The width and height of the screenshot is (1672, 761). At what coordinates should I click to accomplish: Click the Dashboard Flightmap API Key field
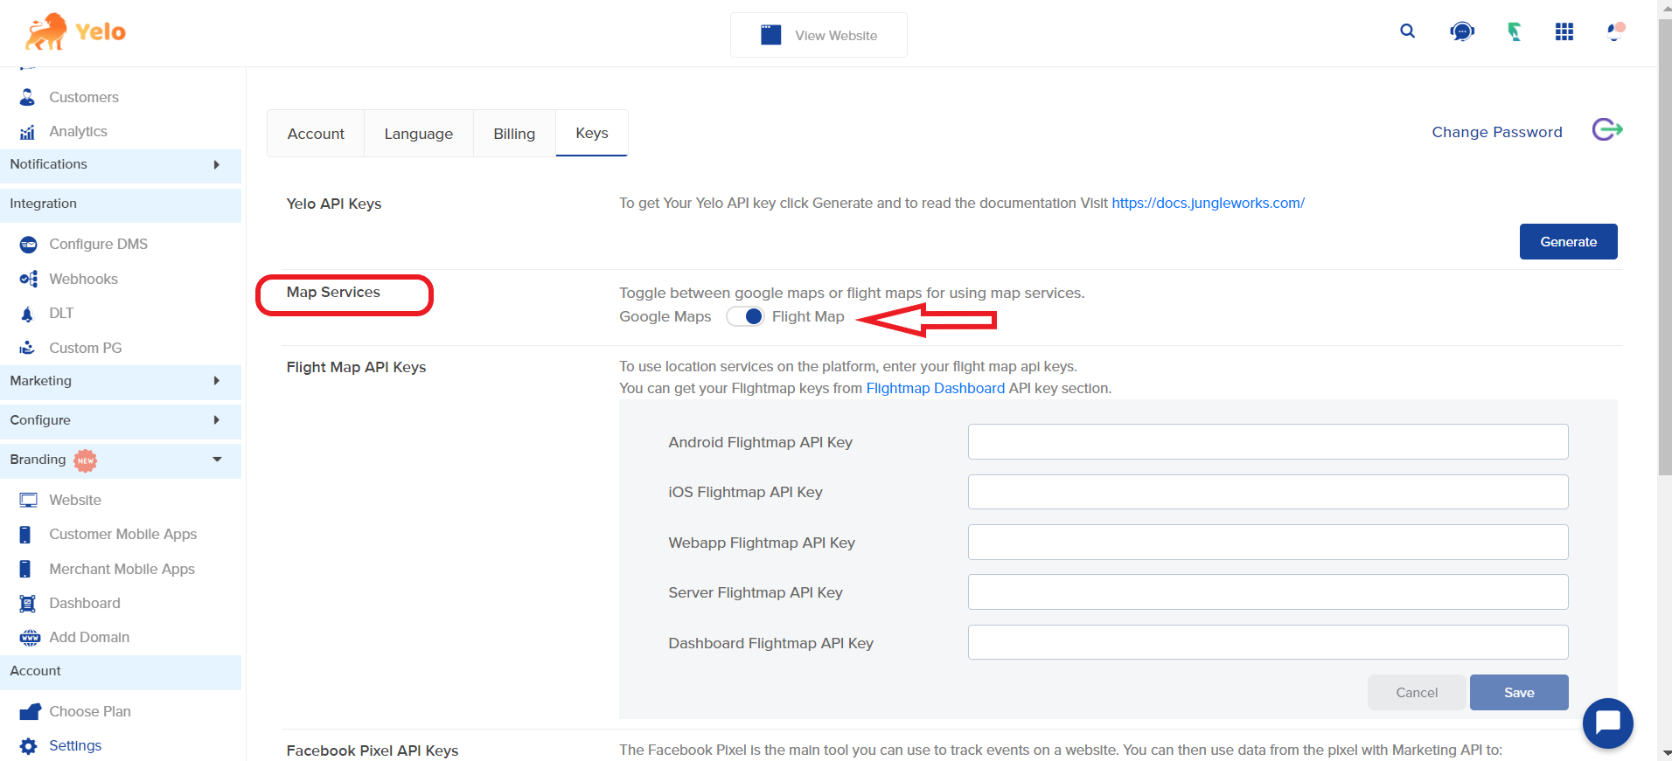pyautogui.click(x=1268, y=643)
